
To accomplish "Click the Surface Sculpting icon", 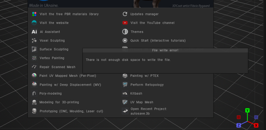I will coord(34,49).
